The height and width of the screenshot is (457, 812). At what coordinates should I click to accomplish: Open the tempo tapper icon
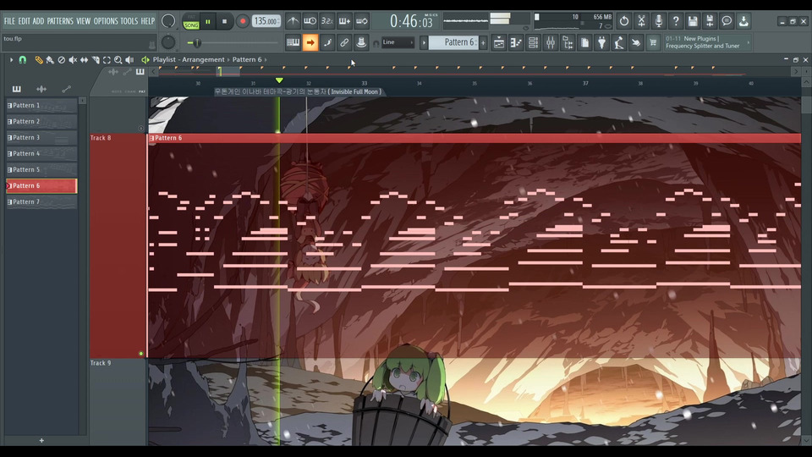pyautogui.click(x=619, y=43)
